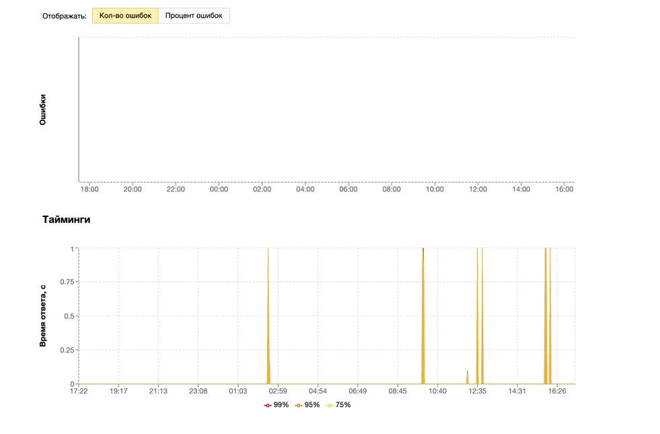Click the 06:49 tick on timings chart
The height and width of the screenshot is (434, 660).
[x=357, y=391]
